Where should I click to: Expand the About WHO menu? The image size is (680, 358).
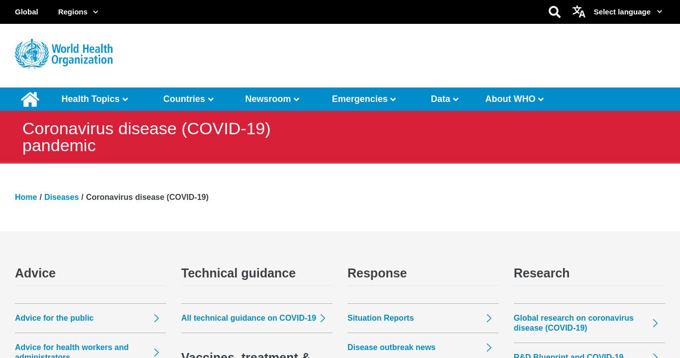click(515, 99)
